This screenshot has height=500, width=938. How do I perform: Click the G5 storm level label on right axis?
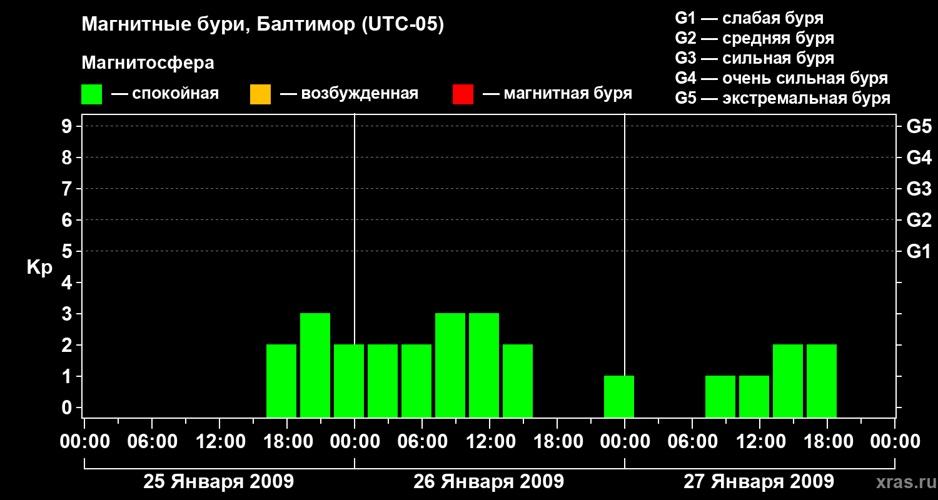point(919,126)
